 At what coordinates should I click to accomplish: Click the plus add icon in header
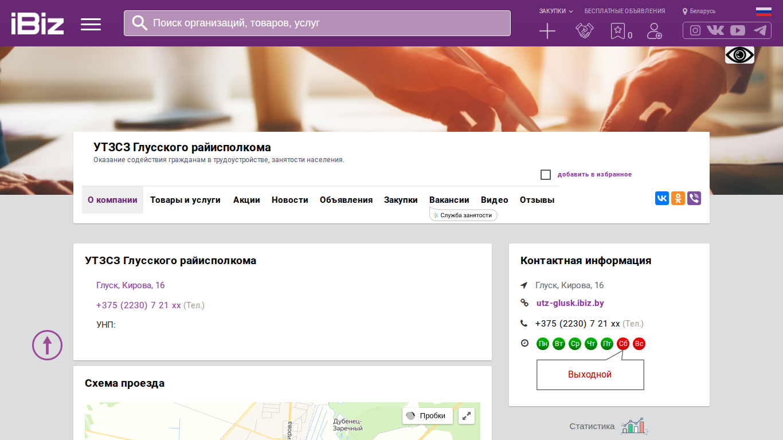[x=547, y=31]
